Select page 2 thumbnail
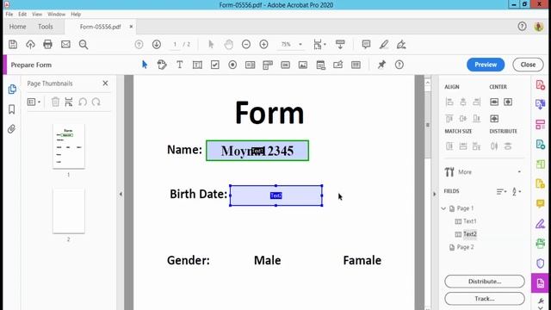Image resolution: width=551 pixels, height=310 pixels. click(x=69, y=211)
